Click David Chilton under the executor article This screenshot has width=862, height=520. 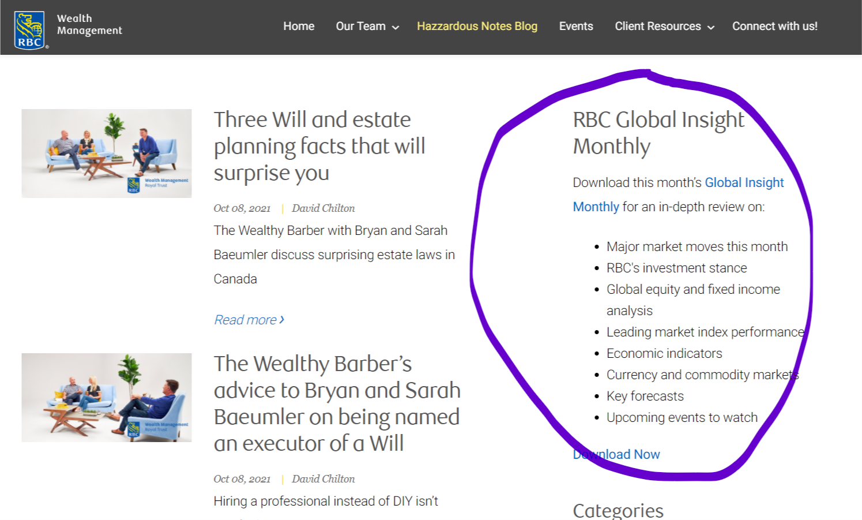pyautogui.click(x=323, y=479)
